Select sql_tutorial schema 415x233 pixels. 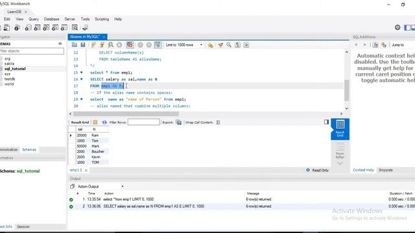click(15, 69)
